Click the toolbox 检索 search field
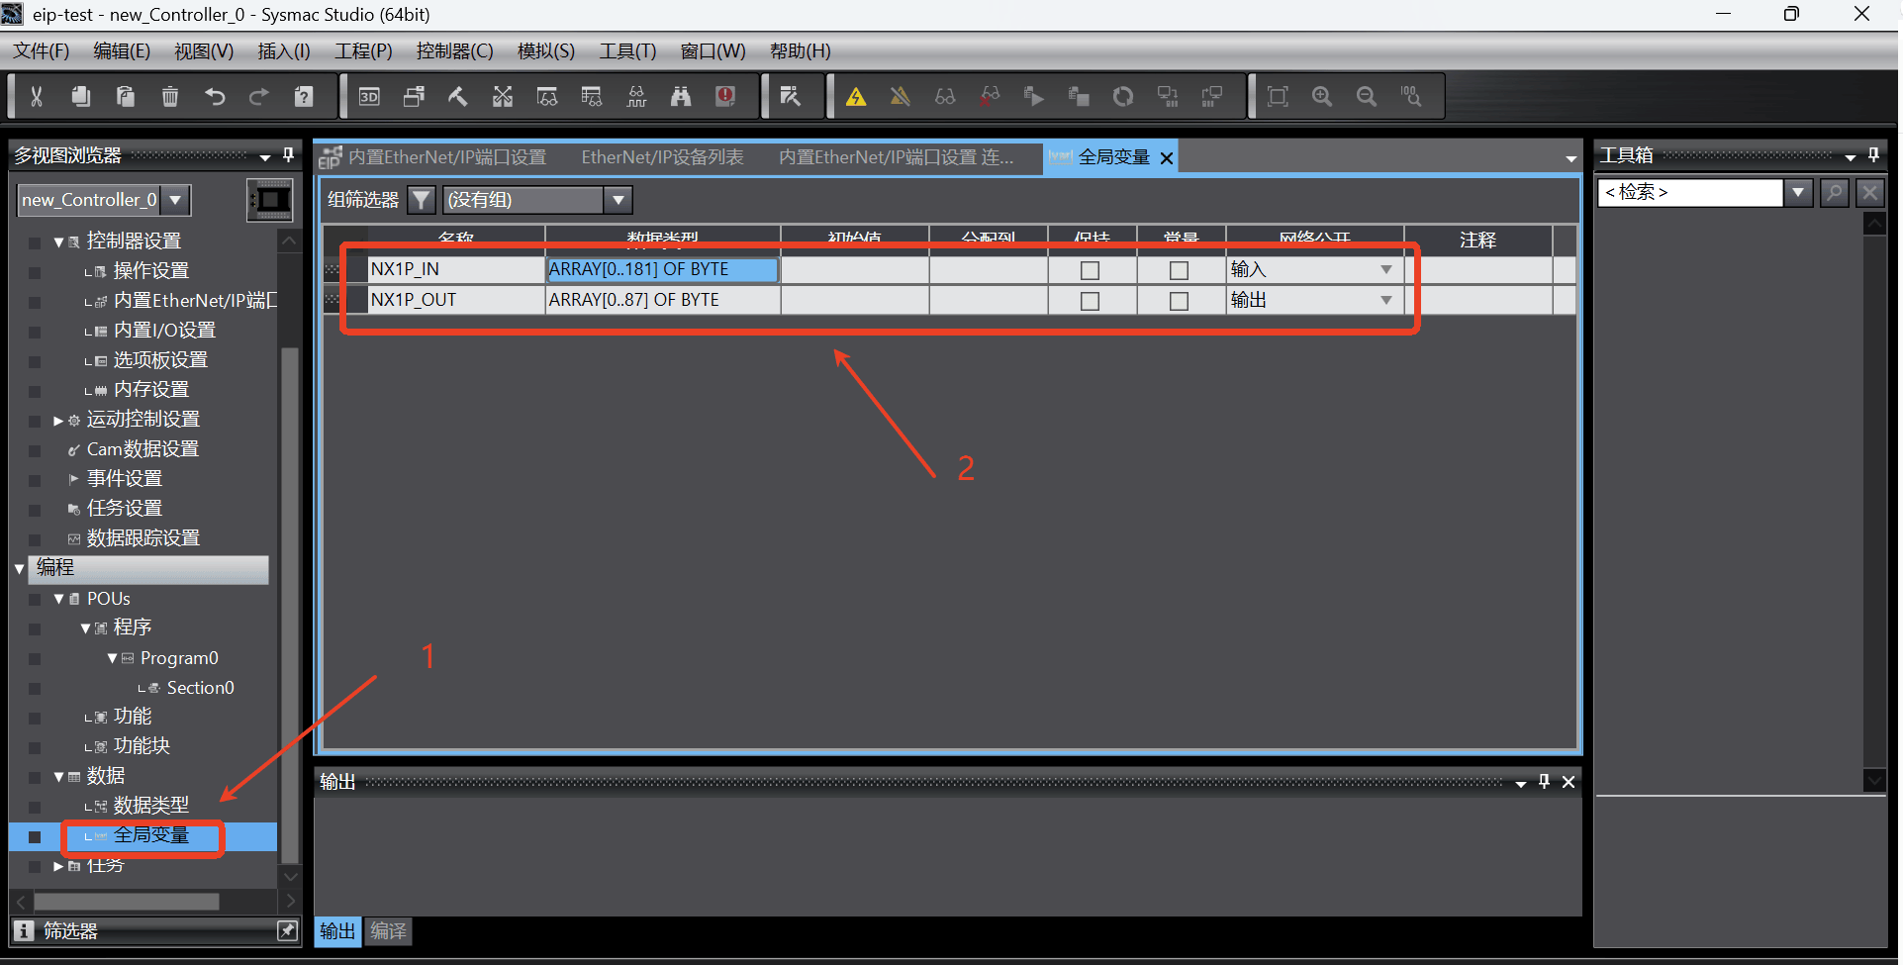 point(1690,192)
